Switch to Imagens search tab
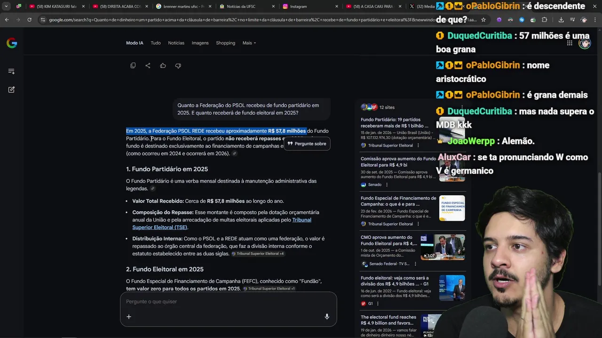The width and height of the screenshot is (602, 338). [200, 43]
